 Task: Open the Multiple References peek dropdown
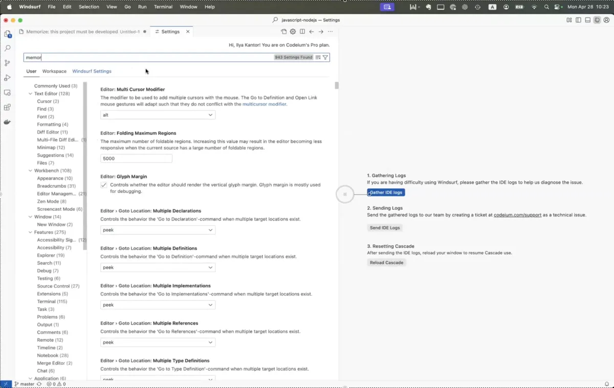158,342
